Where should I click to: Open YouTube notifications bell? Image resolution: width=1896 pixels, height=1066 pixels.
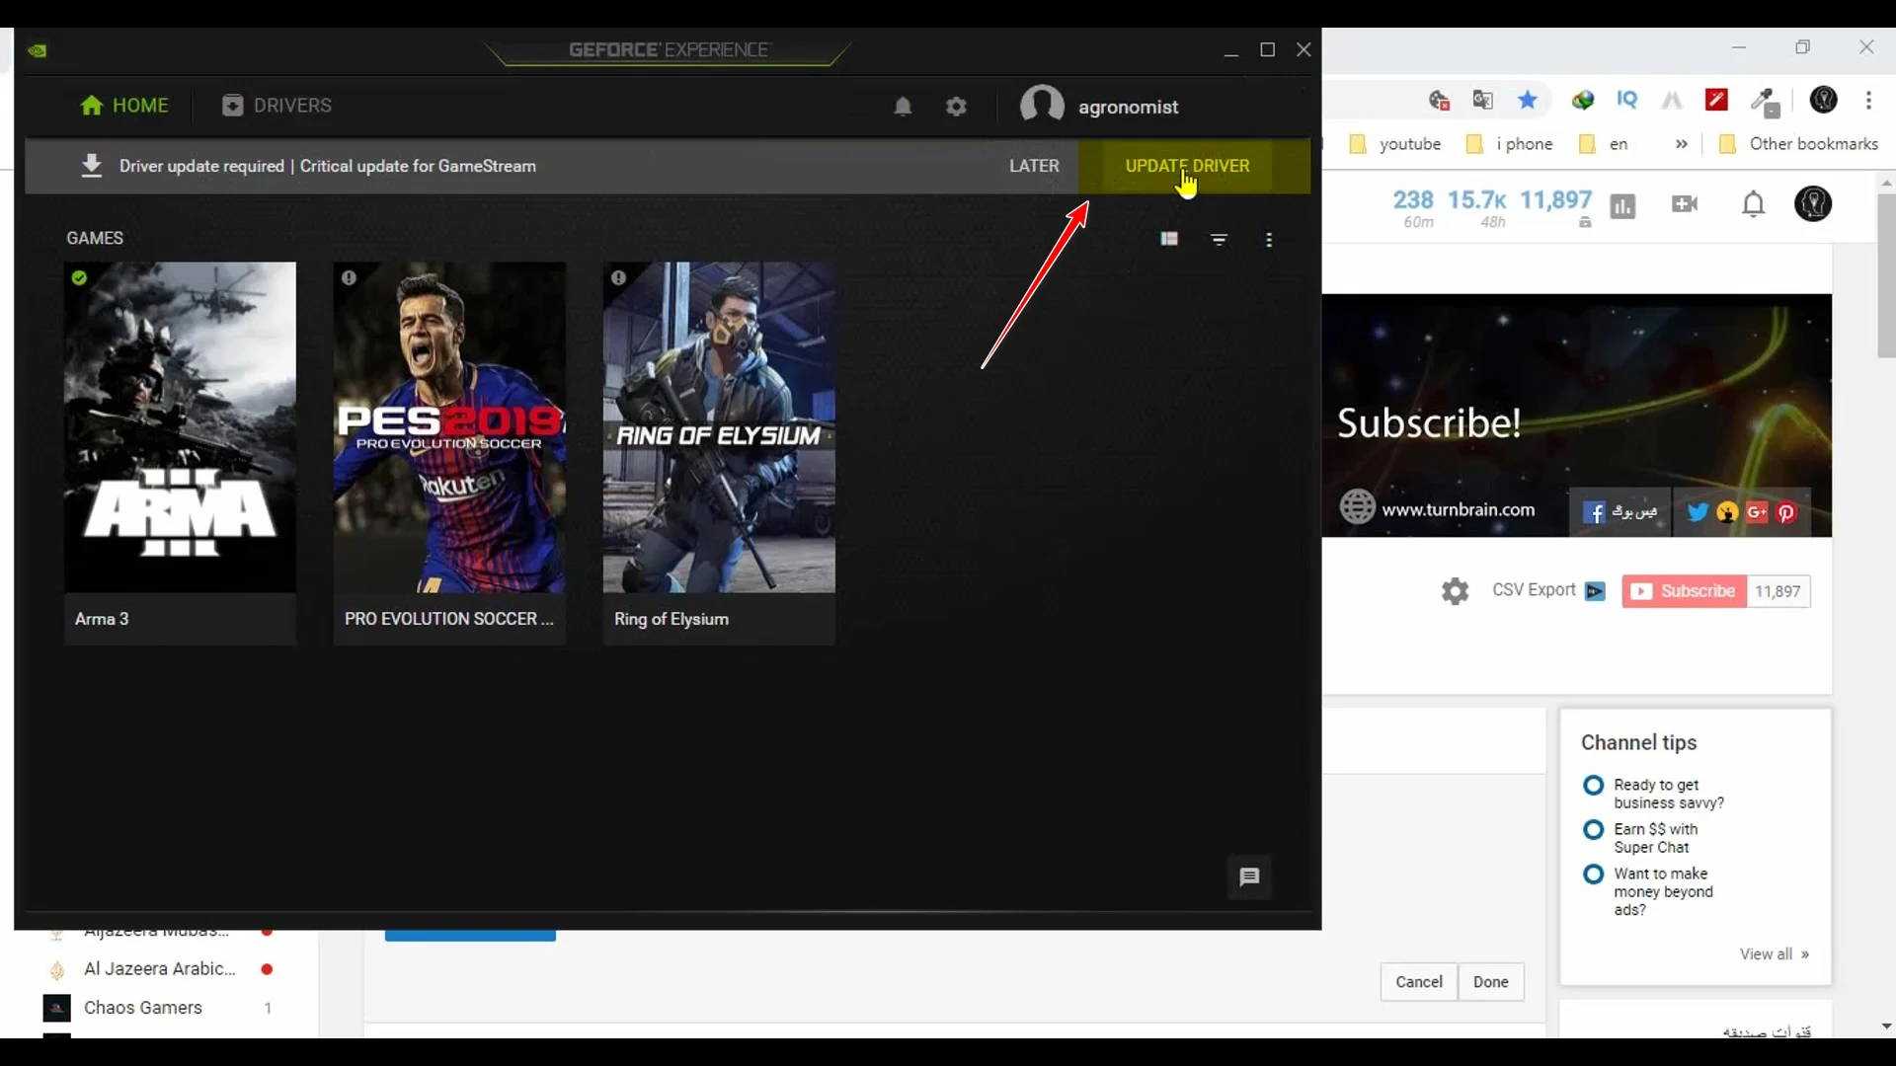[1753, 204]
